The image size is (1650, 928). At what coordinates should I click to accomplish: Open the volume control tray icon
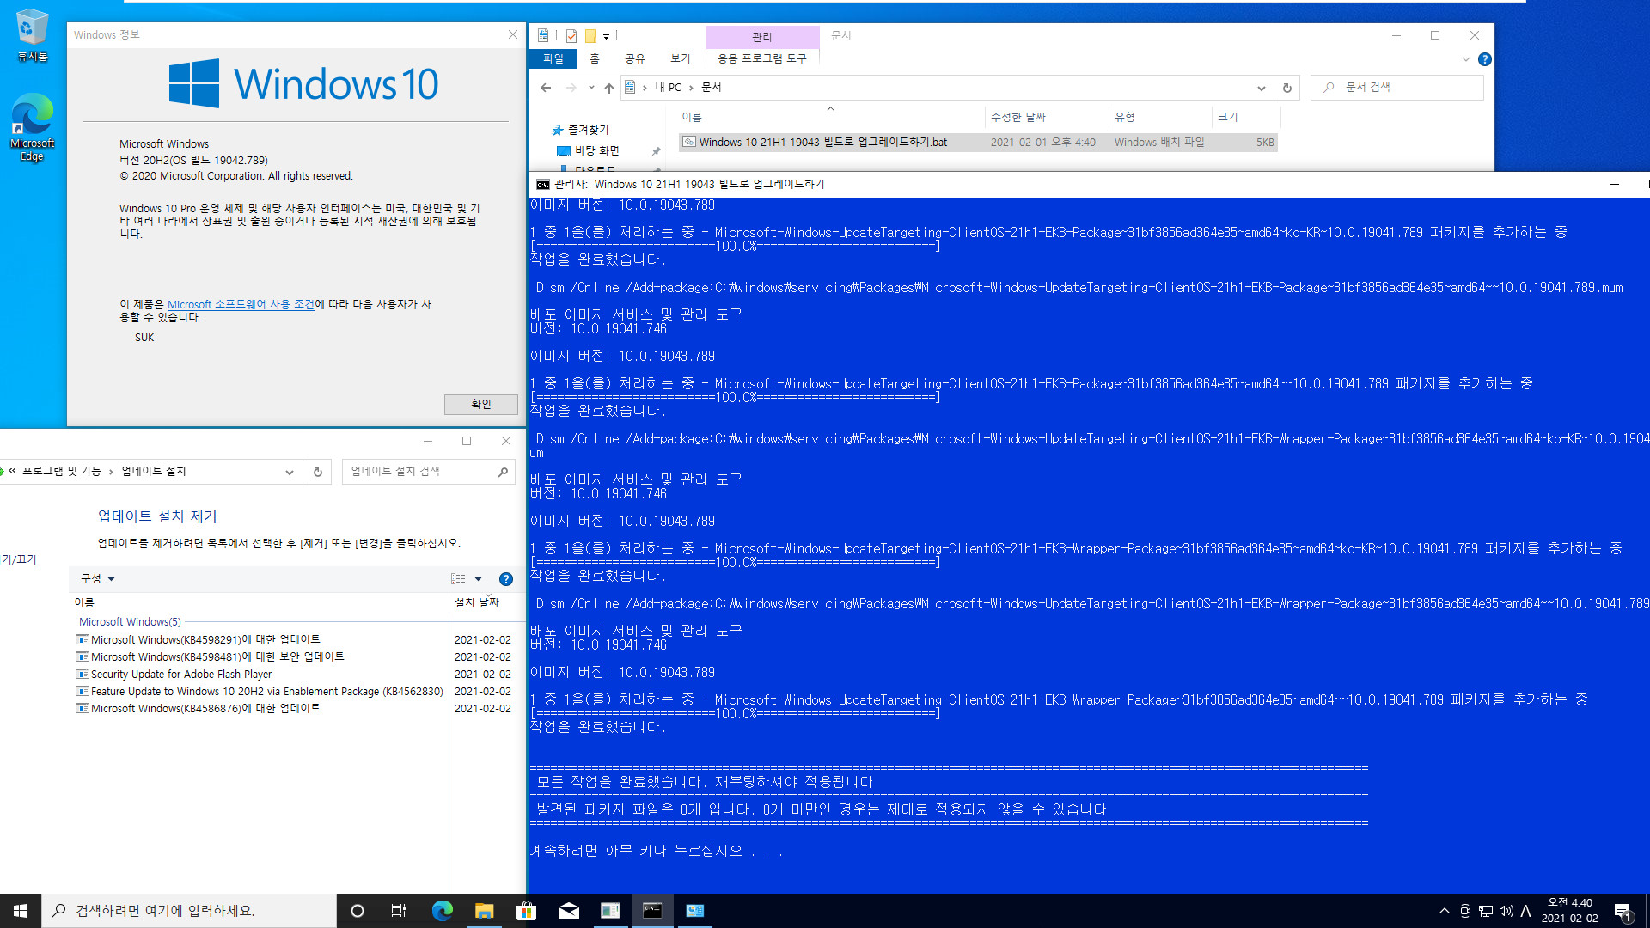pos(1506,911)
